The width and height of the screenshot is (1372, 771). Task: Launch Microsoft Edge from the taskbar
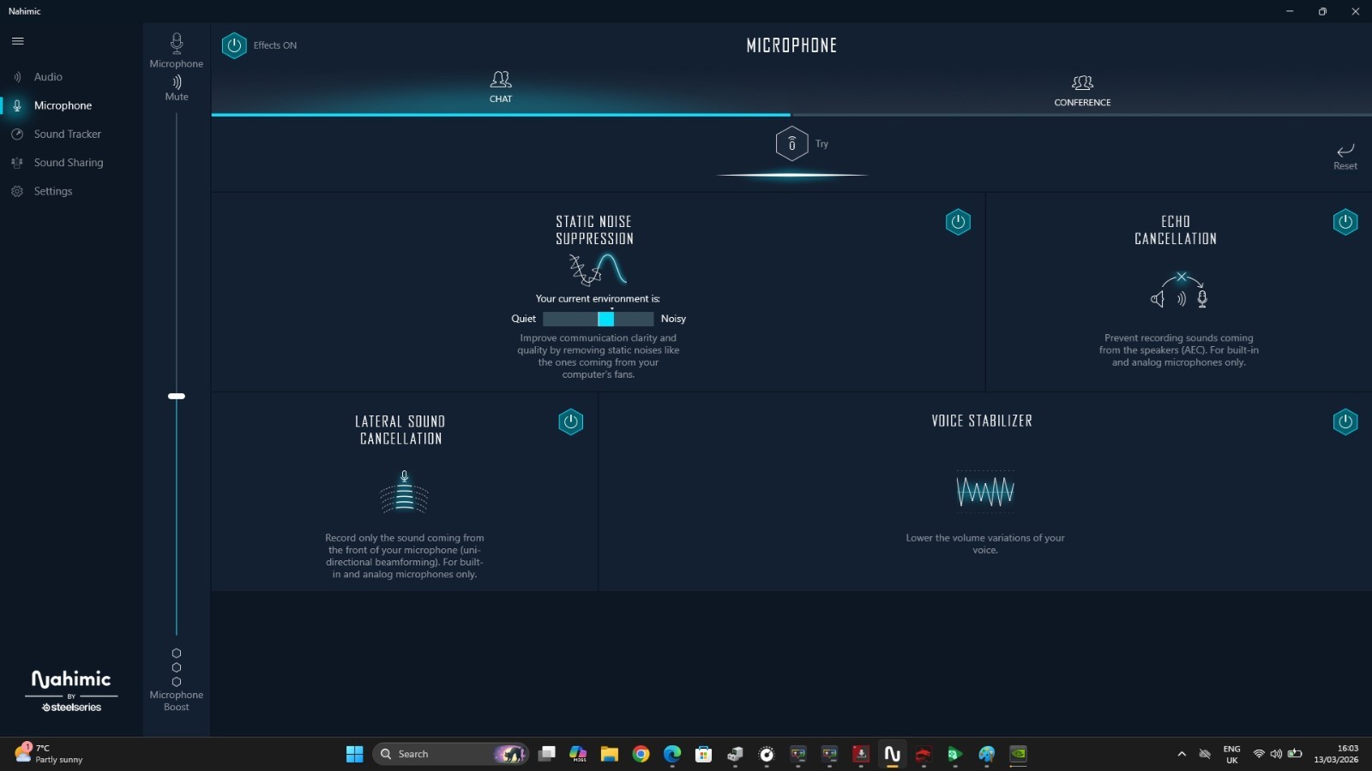(672, 754)
